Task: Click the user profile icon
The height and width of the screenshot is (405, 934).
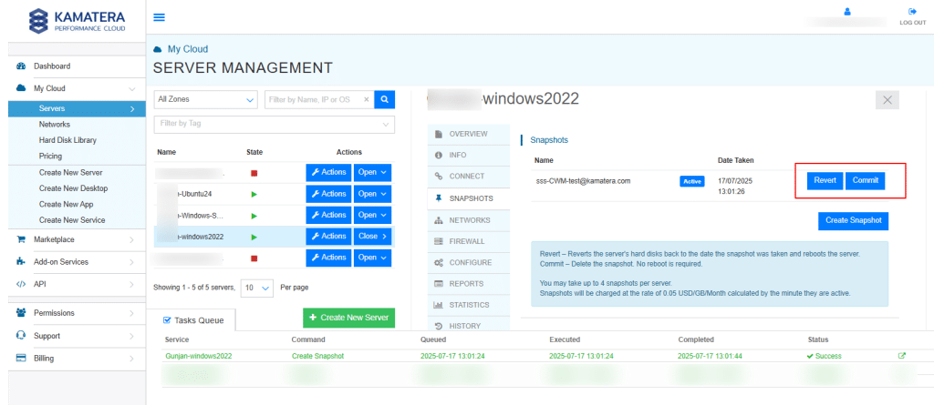Action: point(846,12)
